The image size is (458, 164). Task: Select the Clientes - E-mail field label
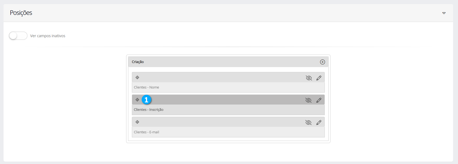(146, 132)
